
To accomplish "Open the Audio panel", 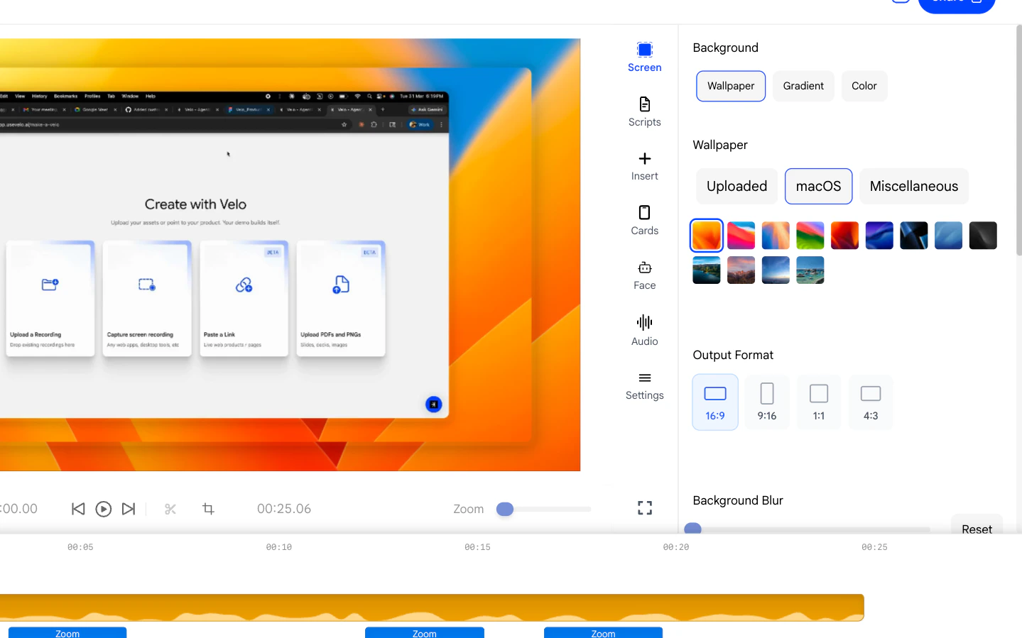I will (x=644, y=331).
